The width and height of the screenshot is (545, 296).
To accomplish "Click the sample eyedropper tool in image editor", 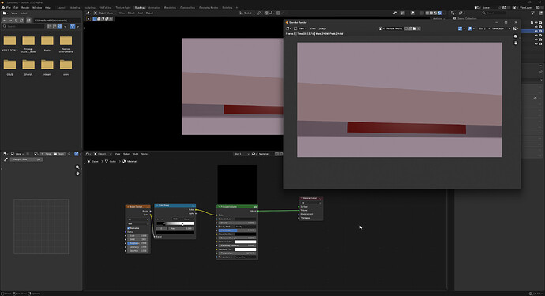I will 6,159.
